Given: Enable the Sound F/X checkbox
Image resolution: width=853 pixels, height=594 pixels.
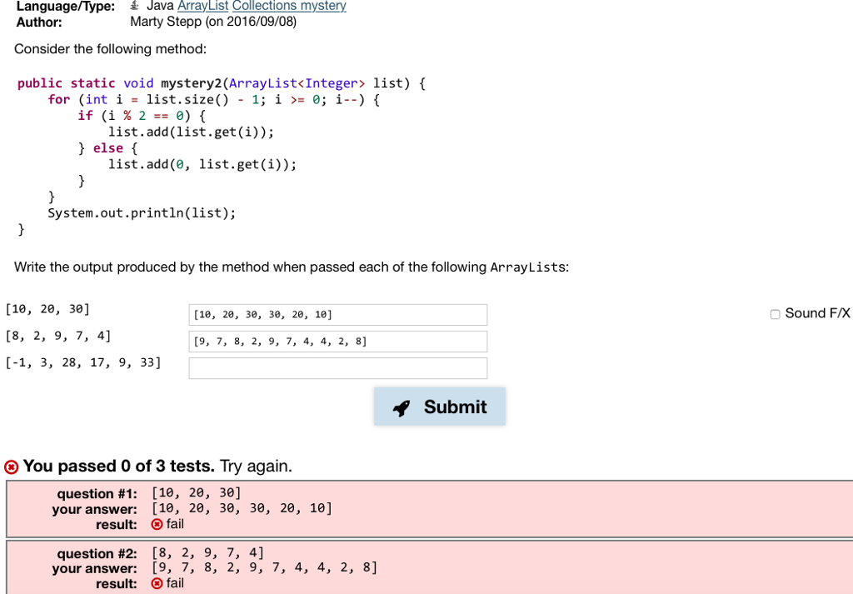Looking at the screenshot, I should 775,314.
